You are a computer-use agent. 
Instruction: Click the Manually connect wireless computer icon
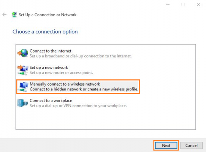(23, 87)
